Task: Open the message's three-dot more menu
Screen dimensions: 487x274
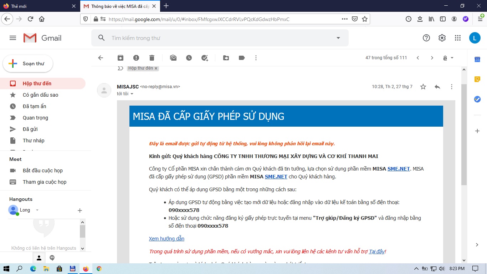Action: (x=452, y=87)
